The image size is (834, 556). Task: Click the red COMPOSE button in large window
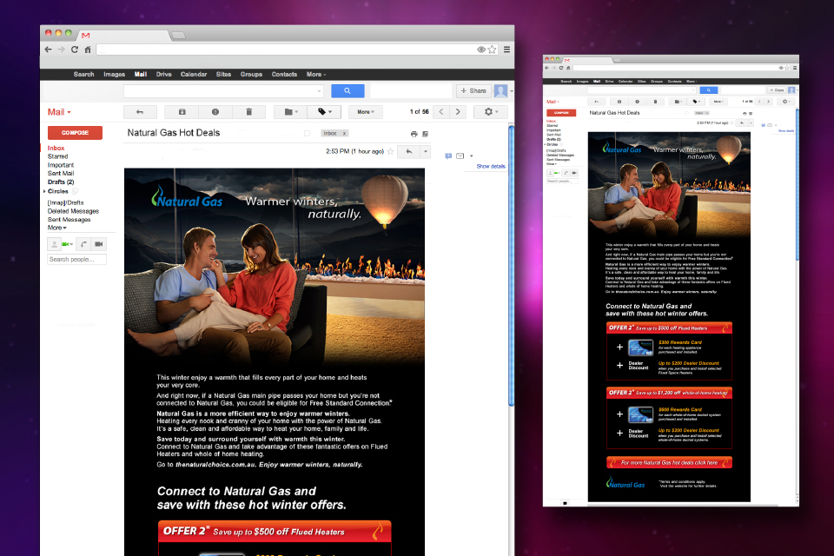(x=75, y=133)
